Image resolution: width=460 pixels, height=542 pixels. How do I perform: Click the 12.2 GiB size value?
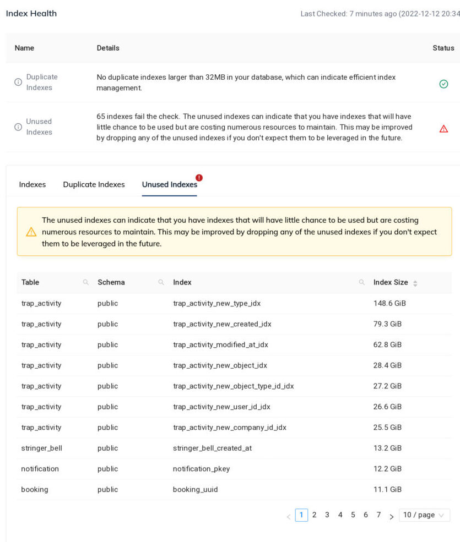coord(387,469)
